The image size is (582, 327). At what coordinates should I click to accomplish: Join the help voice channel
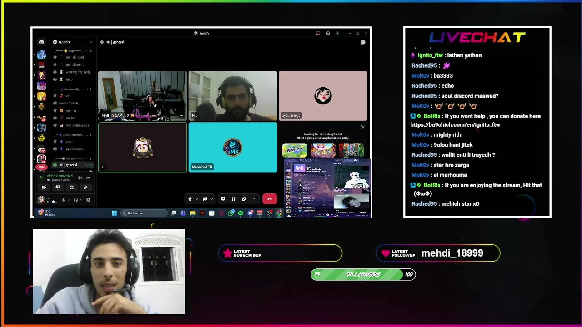point(73,79)
